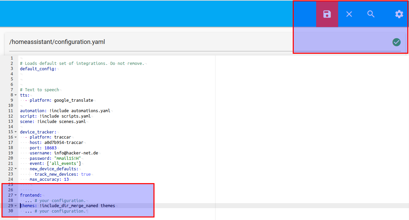
Task: Open search with the magnifier icon
Action: [x=371, y=14]
